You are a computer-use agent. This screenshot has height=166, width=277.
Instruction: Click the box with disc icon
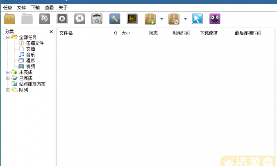pyautogui.click(x=174, y=19)
